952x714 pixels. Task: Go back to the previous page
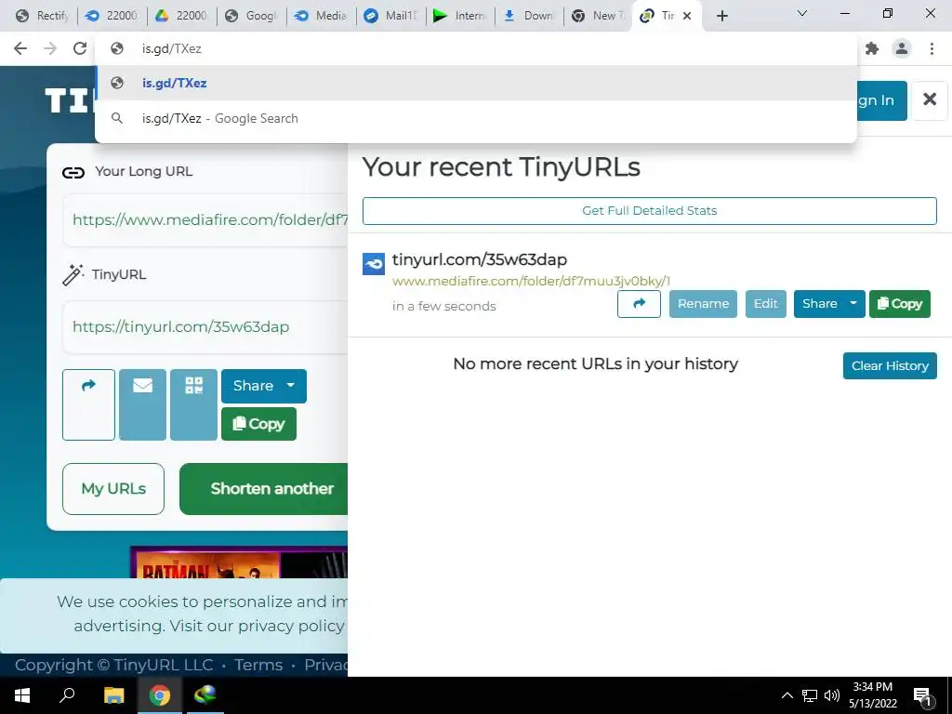[x=20, y=48]
